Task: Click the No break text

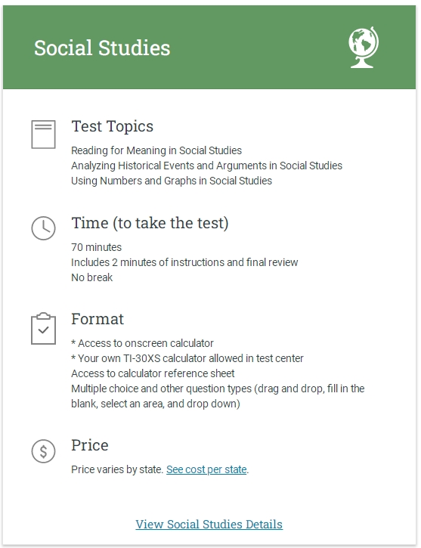Action: click(92, 277)
